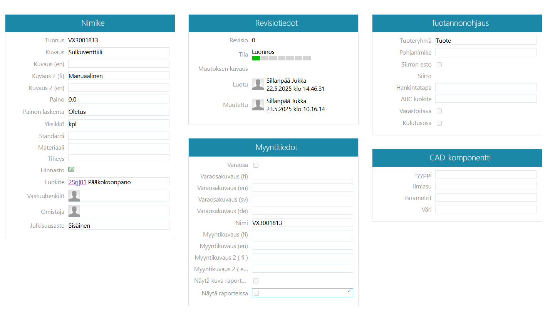Click the Nimike panel header
The height and width of the screenshot is (315, 555).
(x=90, y=23)
